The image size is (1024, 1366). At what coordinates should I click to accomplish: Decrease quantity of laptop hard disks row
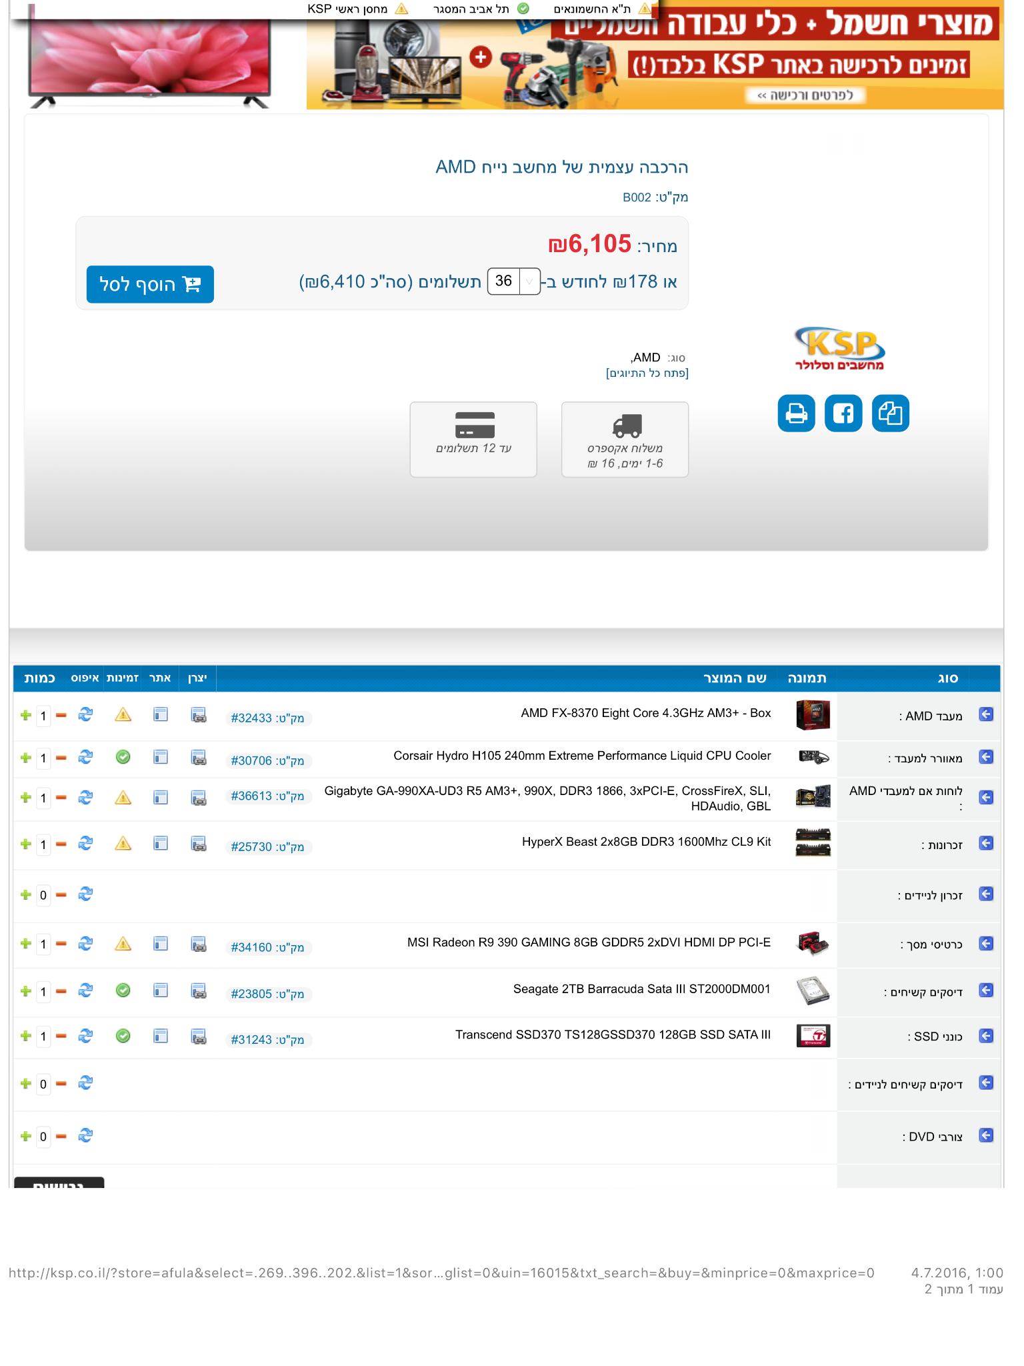[61, 1084]
